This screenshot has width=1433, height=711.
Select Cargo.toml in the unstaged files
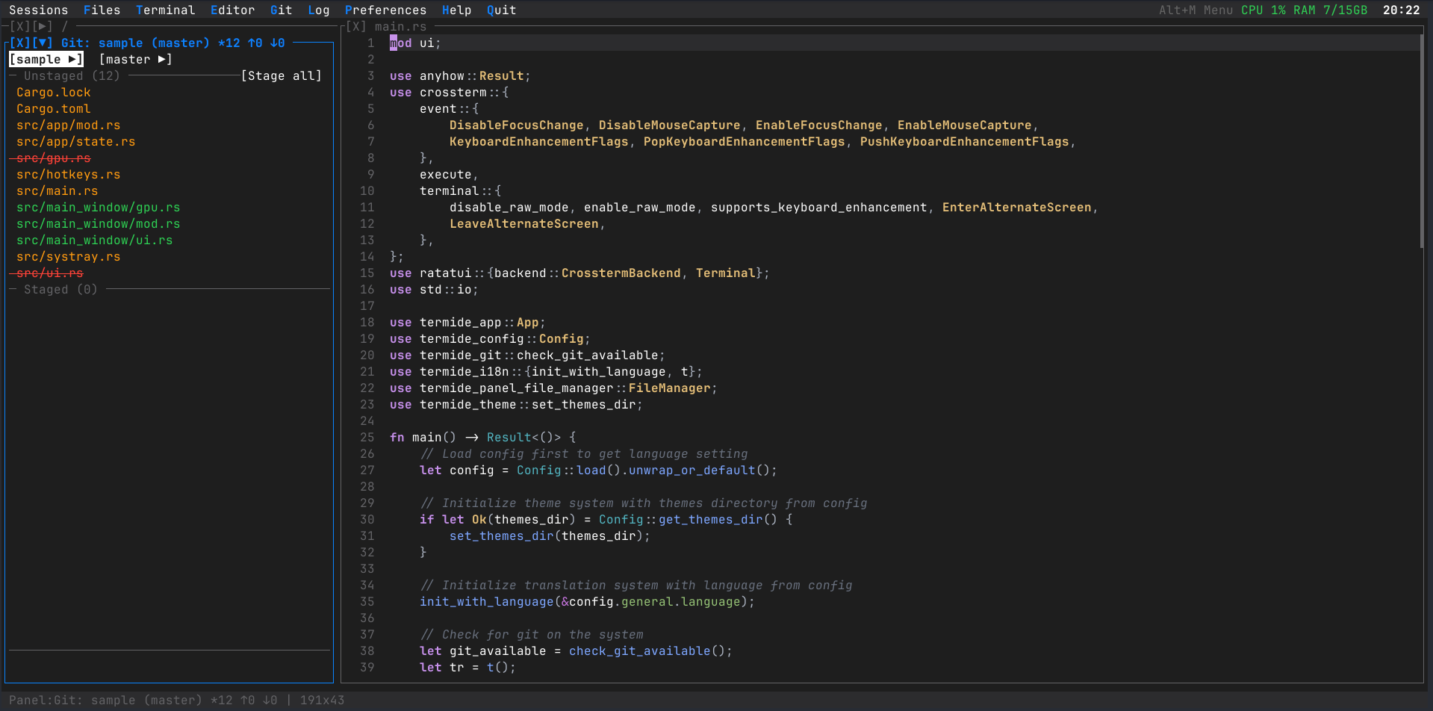[53, 108]
